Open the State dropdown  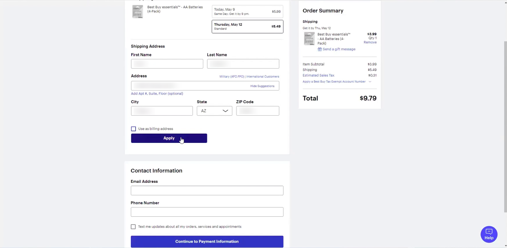214,111
